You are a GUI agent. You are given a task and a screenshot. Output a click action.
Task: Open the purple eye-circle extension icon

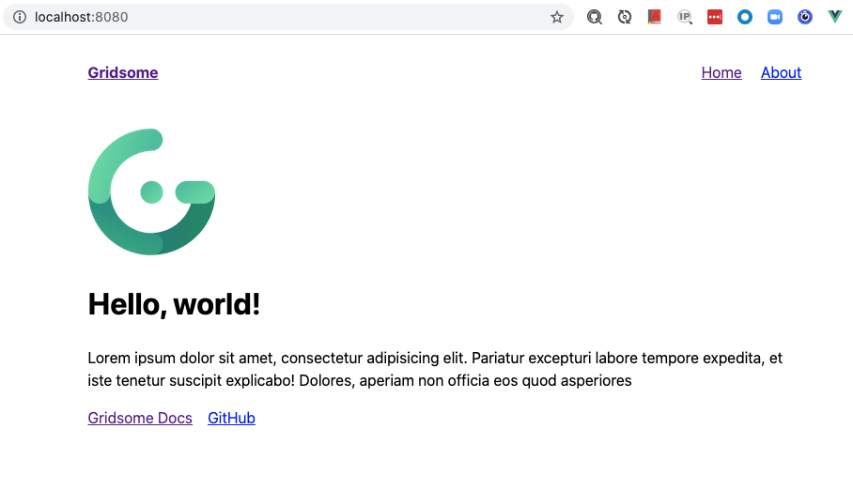click(805, 18)
